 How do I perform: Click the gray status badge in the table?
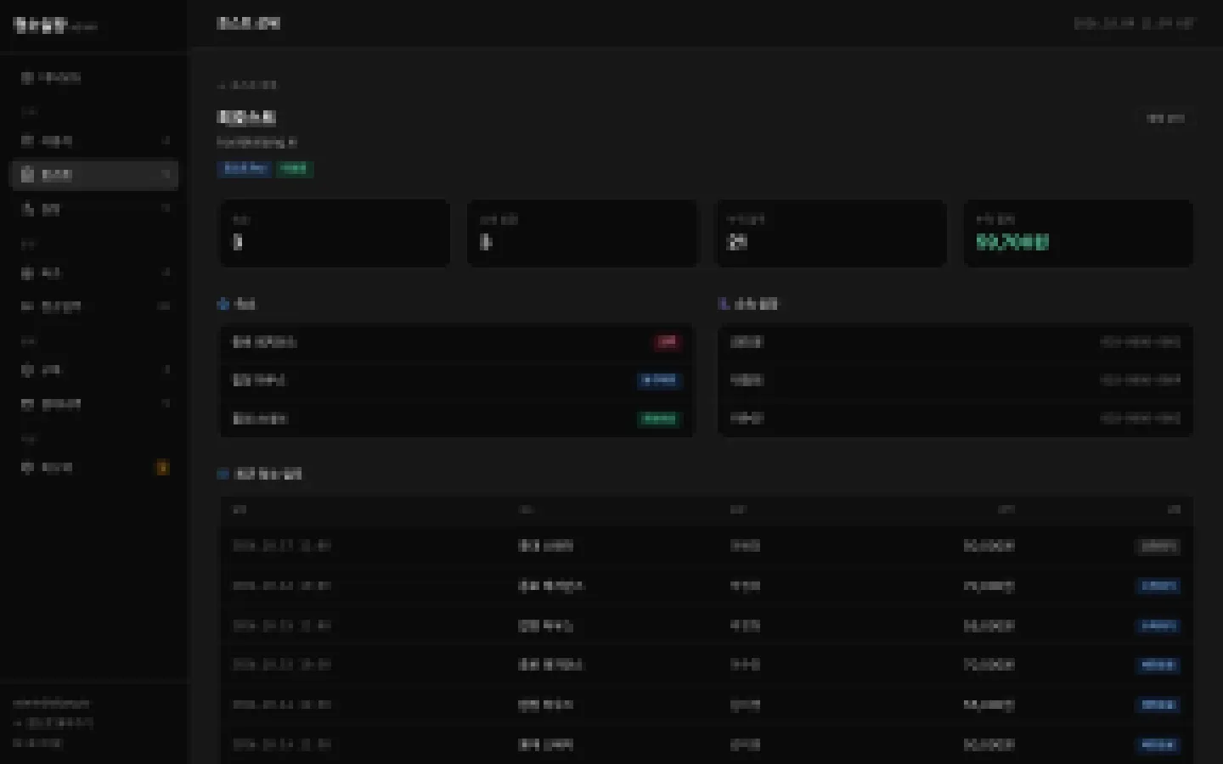coord(1158,547)
